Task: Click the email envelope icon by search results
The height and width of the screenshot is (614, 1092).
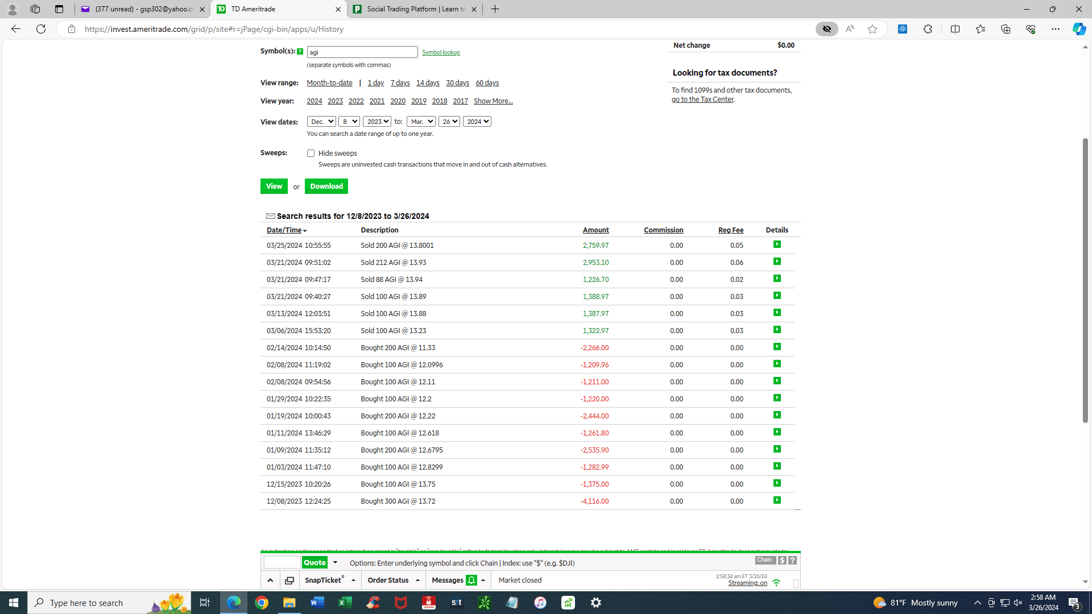Action: [x=271, y=216]
